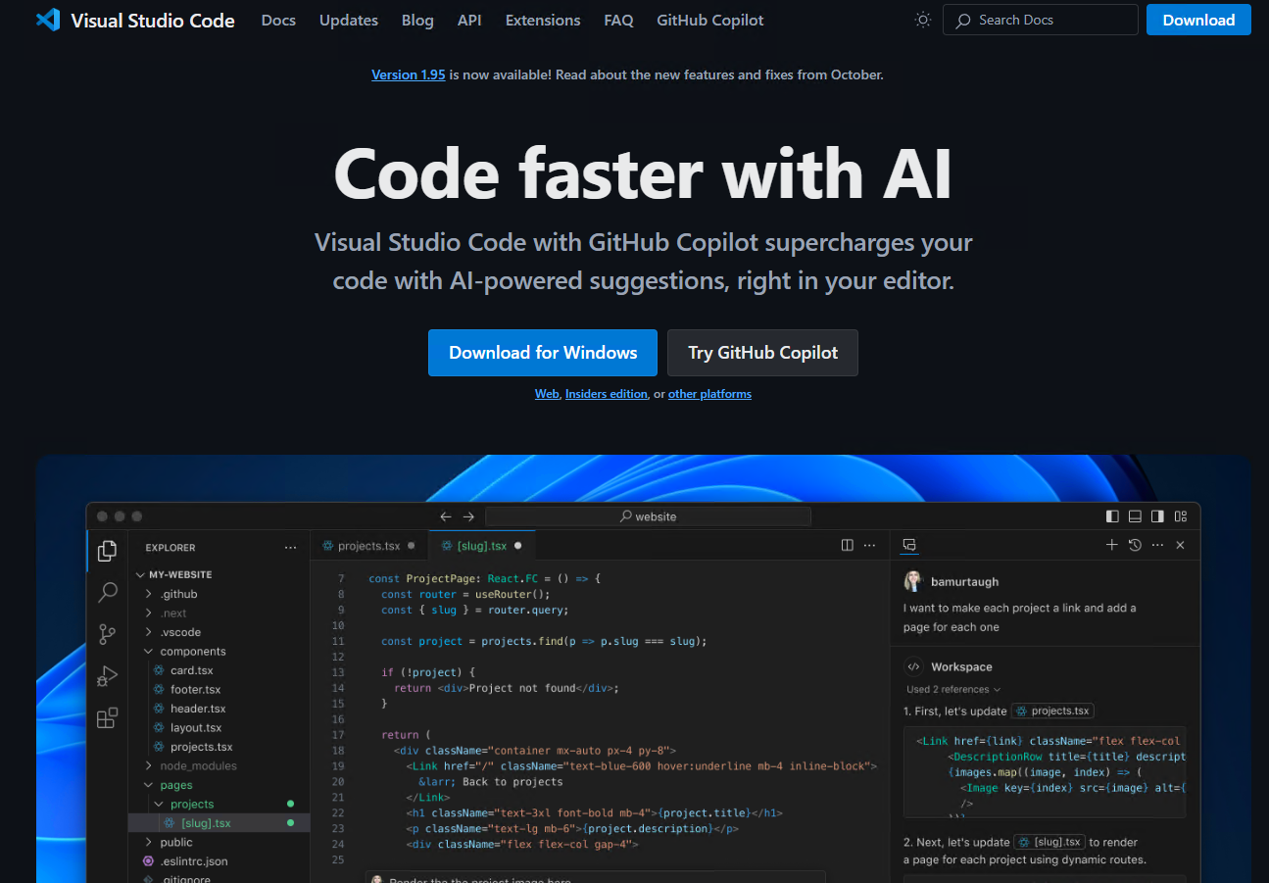Image resolution: width=1269 pixels, height=883 pixels.
Task: Close the chat panel with X icon
Action: point(1180,545)
